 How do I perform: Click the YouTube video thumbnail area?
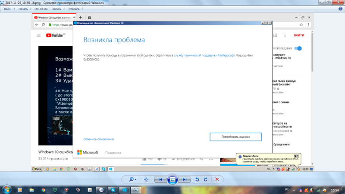point(56,96)
